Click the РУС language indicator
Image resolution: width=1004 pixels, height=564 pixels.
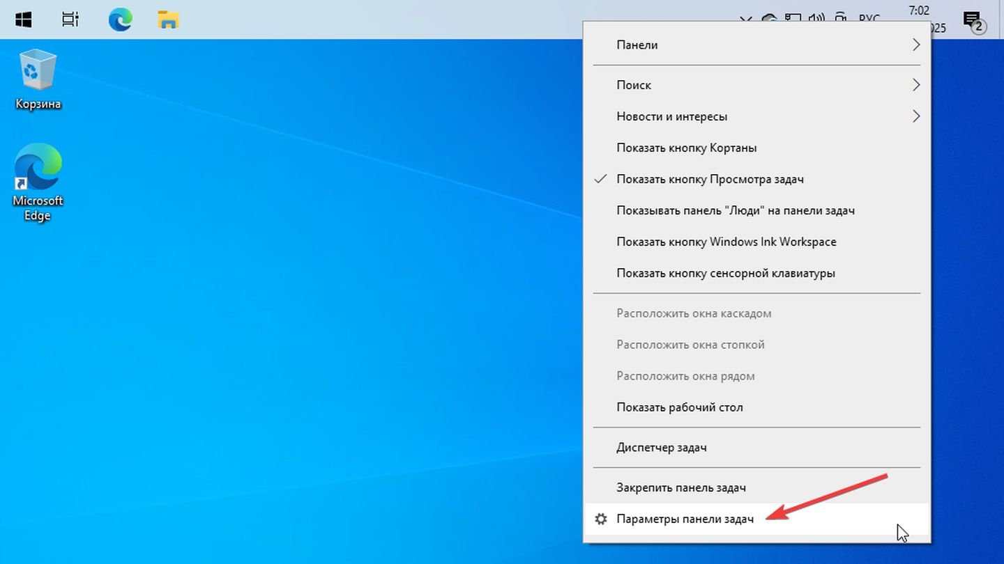pyautogui.click(x=869, y=19)
